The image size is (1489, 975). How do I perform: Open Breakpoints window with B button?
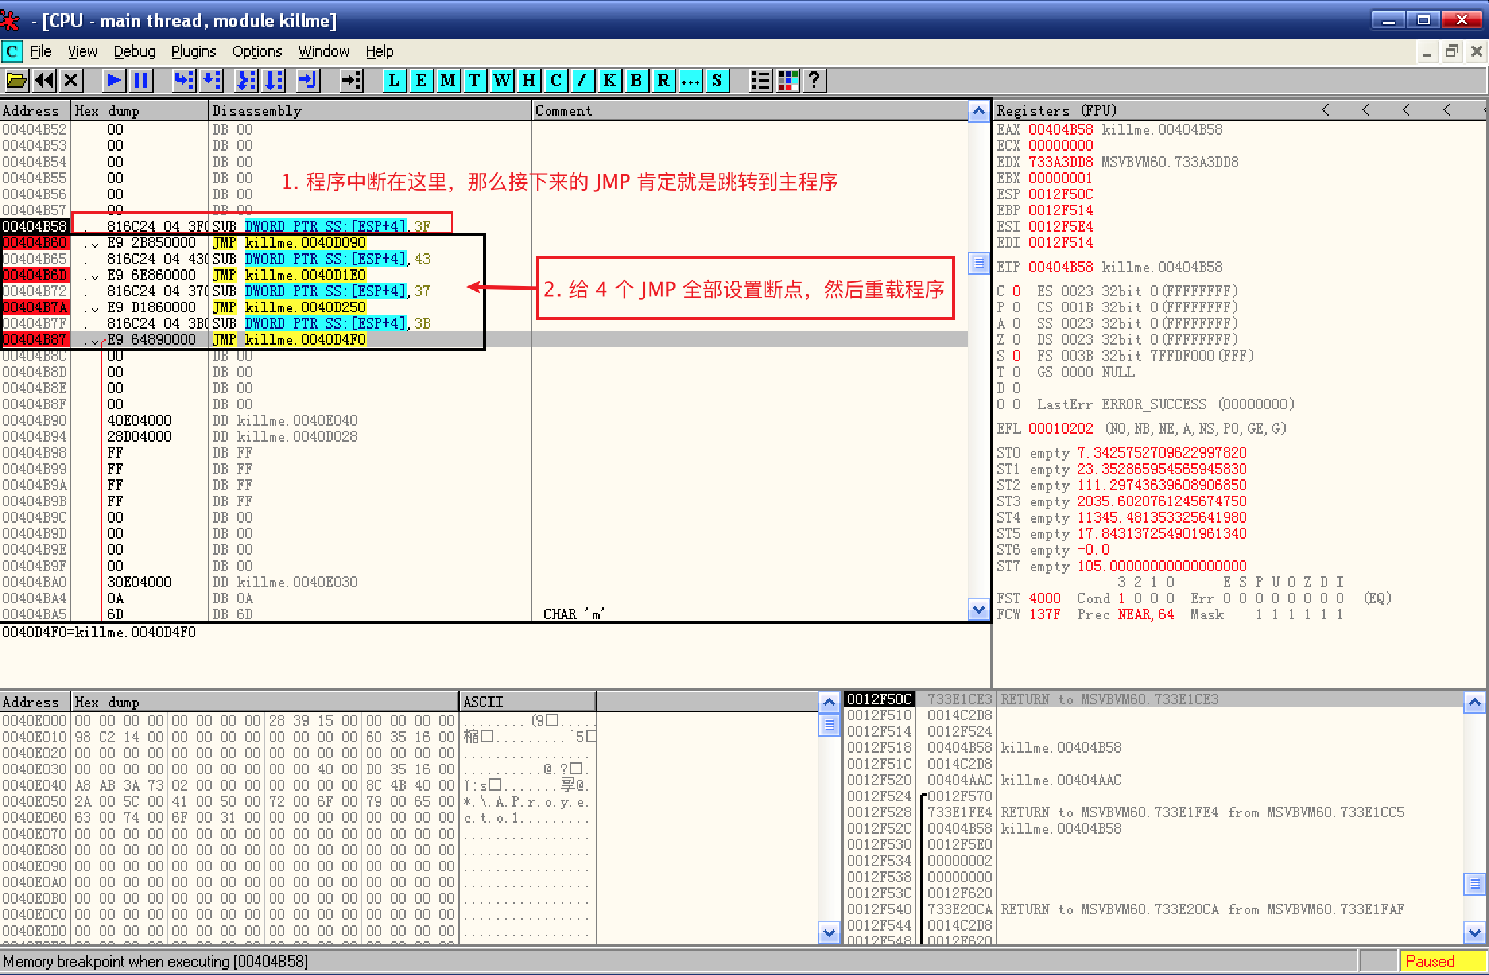click(x=636, y=81)
